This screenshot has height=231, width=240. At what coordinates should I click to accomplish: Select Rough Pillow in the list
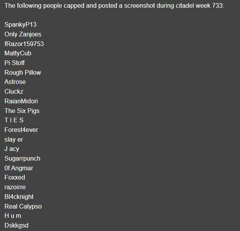point(22,73)
